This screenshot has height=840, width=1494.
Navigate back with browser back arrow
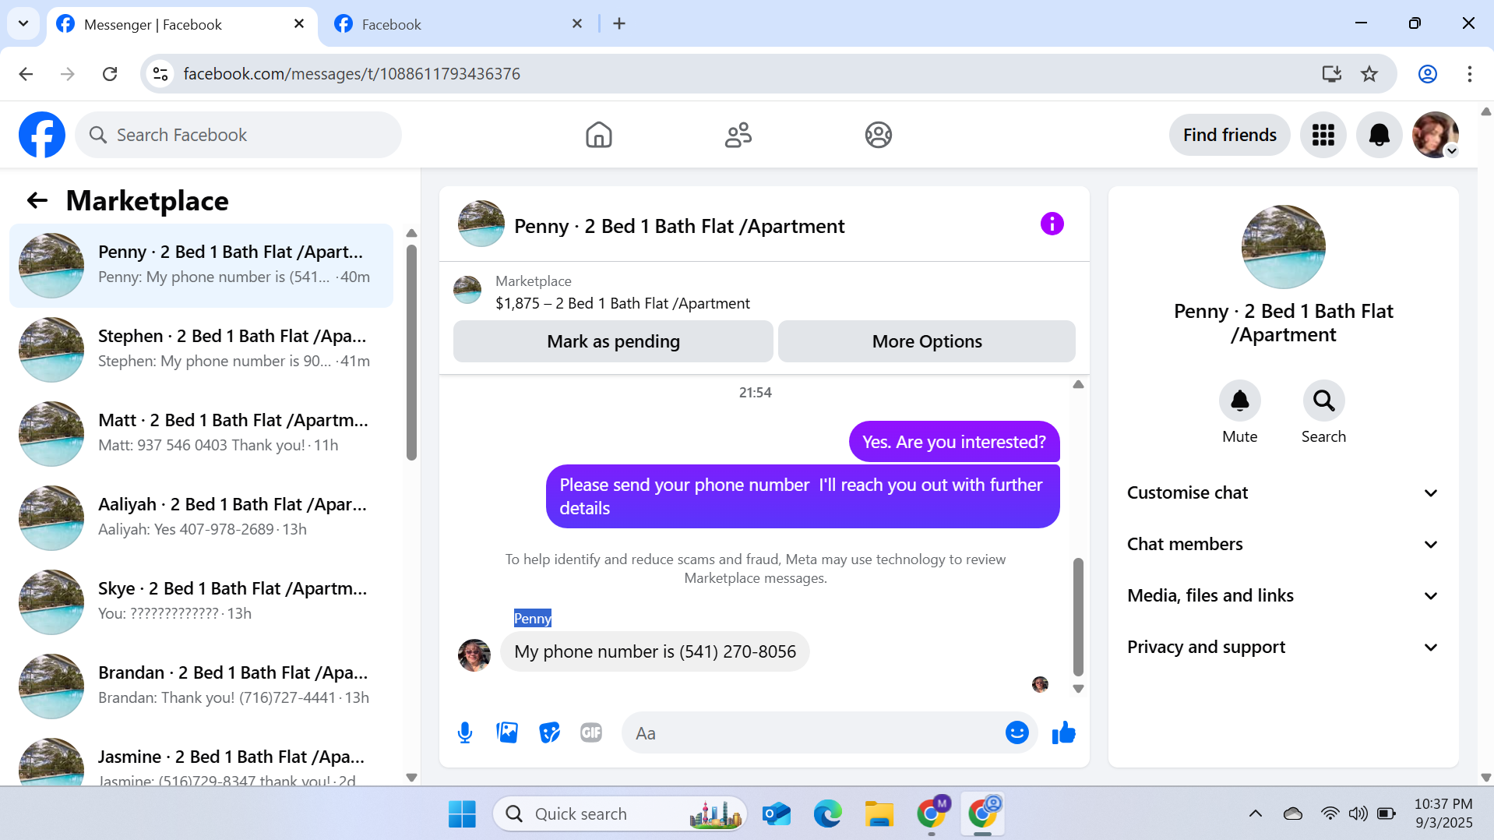click(x=26, y=74)
